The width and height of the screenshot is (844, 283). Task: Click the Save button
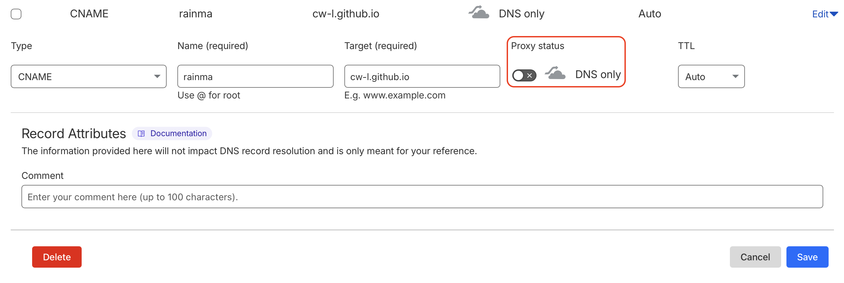pyautogui.click(x=807, y=257)
